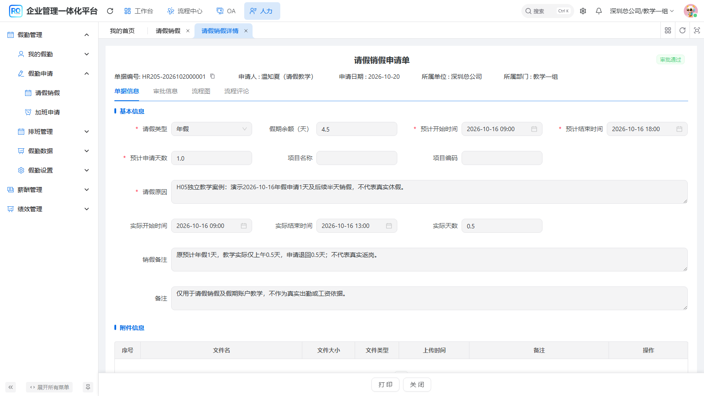Collapse the 假勤管理 menu group
This screenshot has width=704, height=396.
(87, 35)
